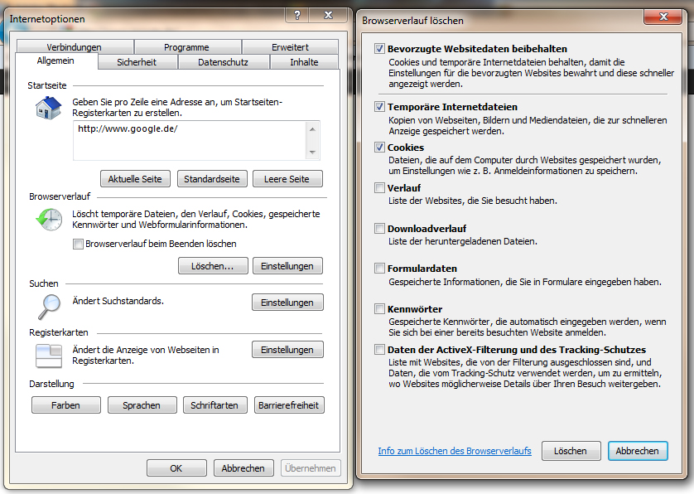Click the clock icon beside Browserverlauf description
The image size is (694, 494).
click(48, 220)
